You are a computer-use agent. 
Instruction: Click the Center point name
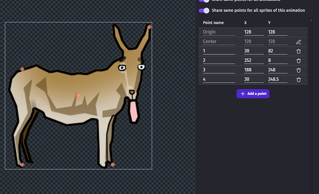219,42
